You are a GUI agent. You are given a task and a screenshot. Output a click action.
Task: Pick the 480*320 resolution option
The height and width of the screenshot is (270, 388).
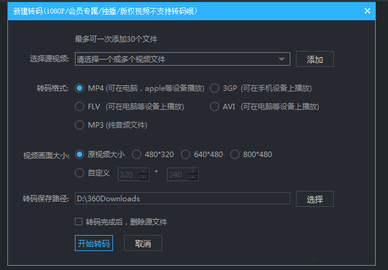click(136, 155)
